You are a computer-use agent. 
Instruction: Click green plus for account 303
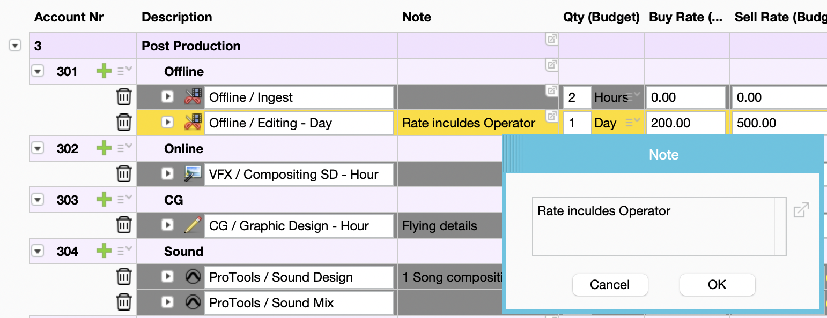pos(104,200)
